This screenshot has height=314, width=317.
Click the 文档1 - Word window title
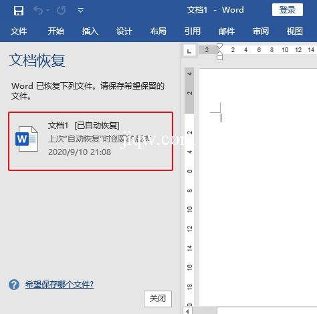pyautogui.click(x=215, y=10)
